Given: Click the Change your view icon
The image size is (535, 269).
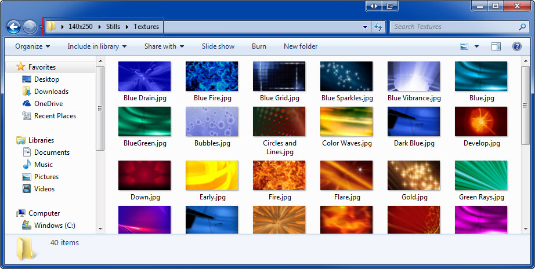Looking at the screenshot, I should [464, 46].
